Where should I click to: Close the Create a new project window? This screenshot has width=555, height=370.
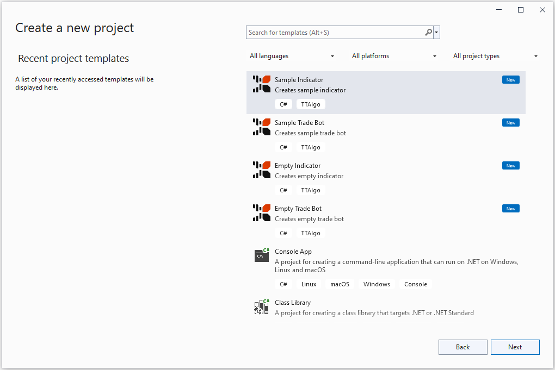point(542,10)
